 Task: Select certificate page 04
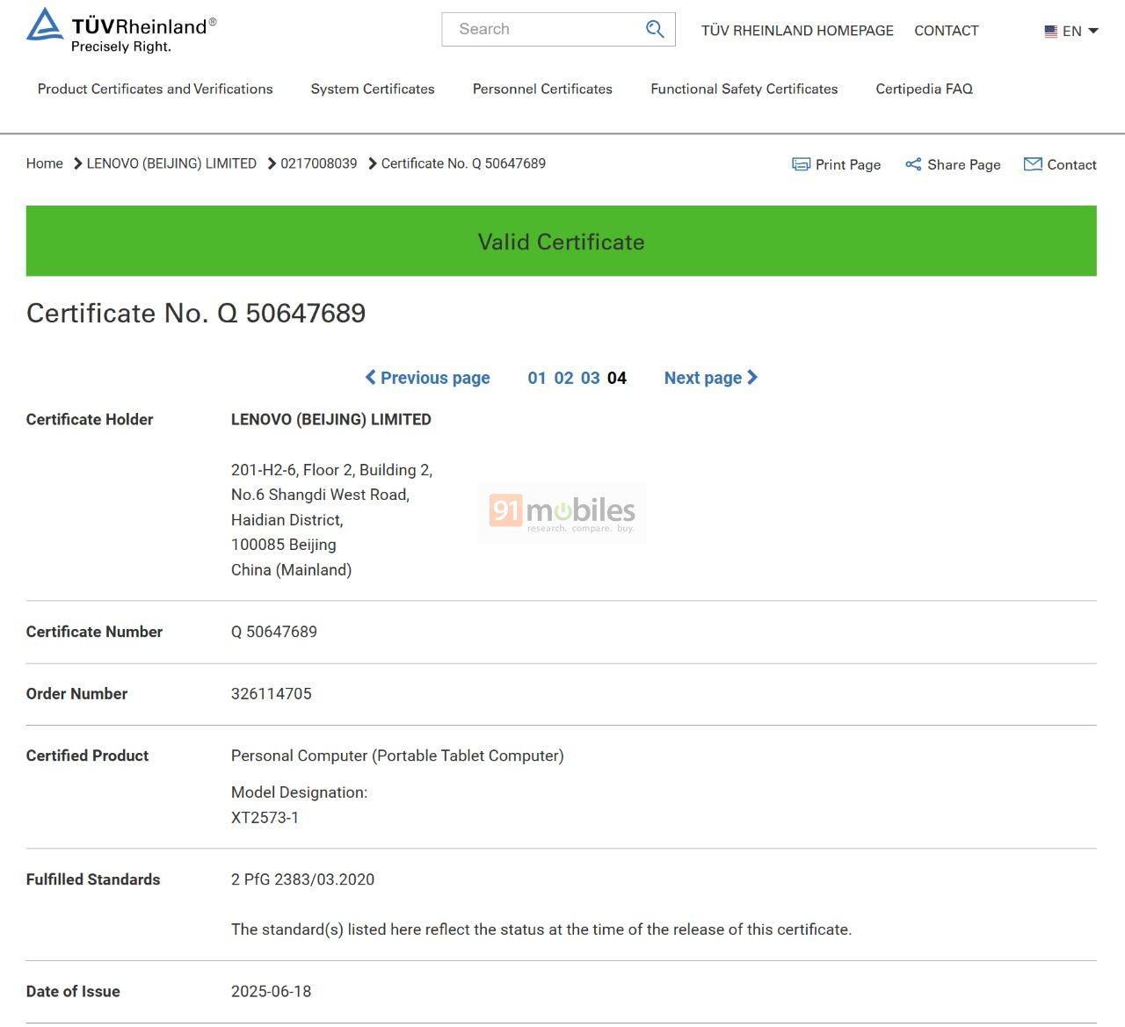pyautogui.click(x=617, y=378)
